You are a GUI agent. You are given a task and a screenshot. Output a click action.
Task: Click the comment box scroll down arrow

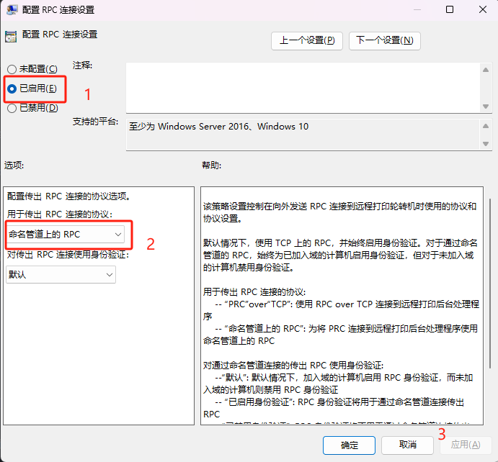pyautogui.click(x=486, y=107)
